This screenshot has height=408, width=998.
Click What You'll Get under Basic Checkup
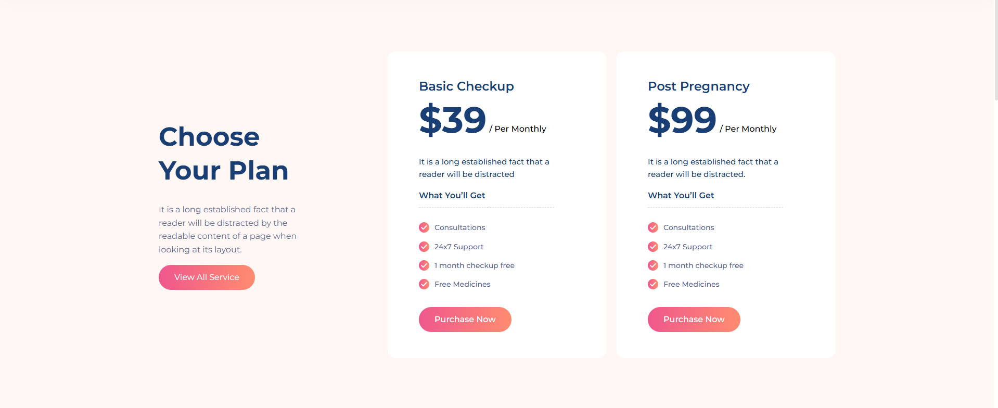(x=452, y=196)
